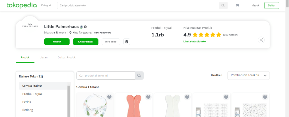Click the shop search magnifier icon
The width and height of the screenshot is (289, 117).
coord(139,75)
